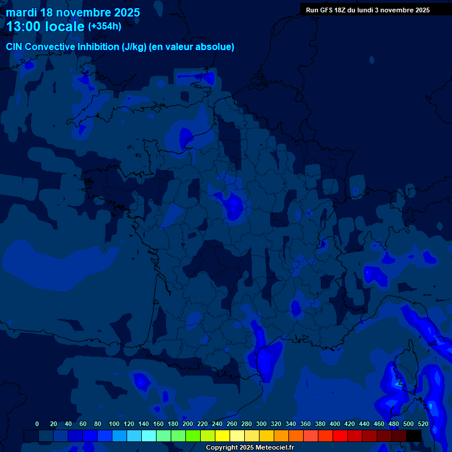Click the legend value label "100"
Screen dimensions: 452x452
pyautogui.click(x=114, y=424)
